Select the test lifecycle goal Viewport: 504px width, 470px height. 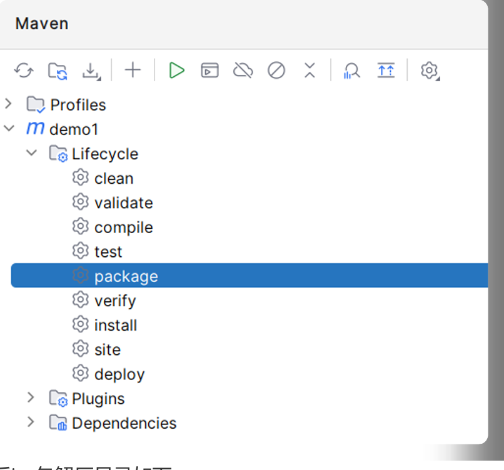click(x=108, y=252)
